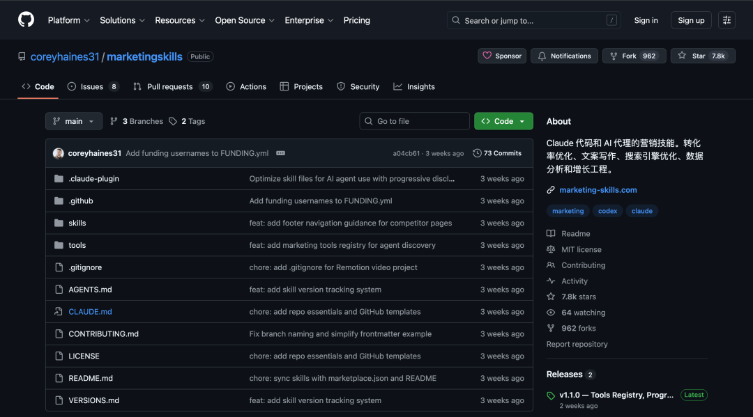The height and width of the screenshot is (417, 753).
Task: Click the Sign up button
Action: coord(690,19)
